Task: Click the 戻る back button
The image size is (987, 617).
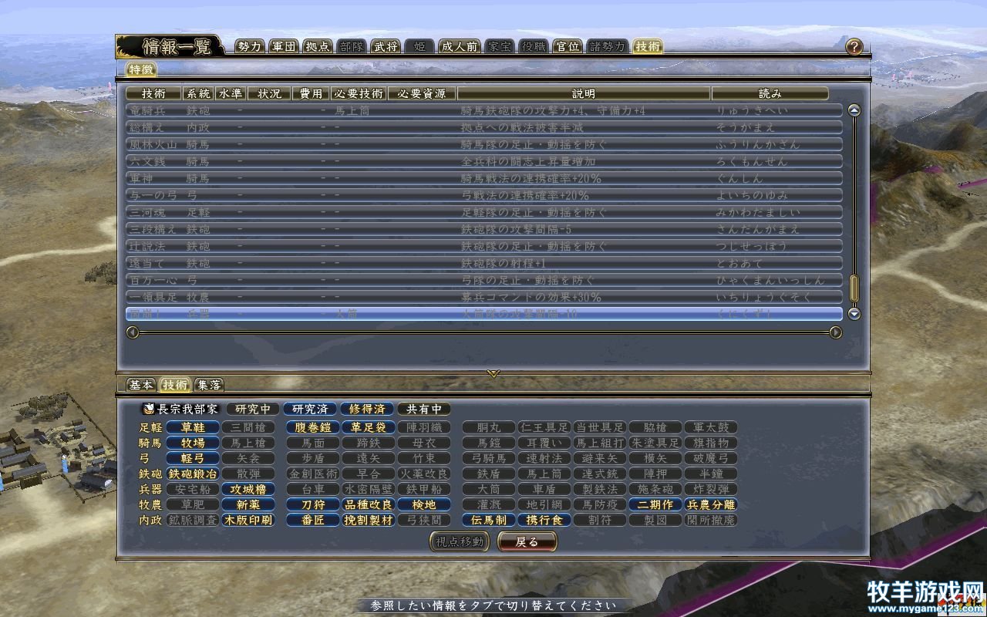Action: click(x=527, y=542)
